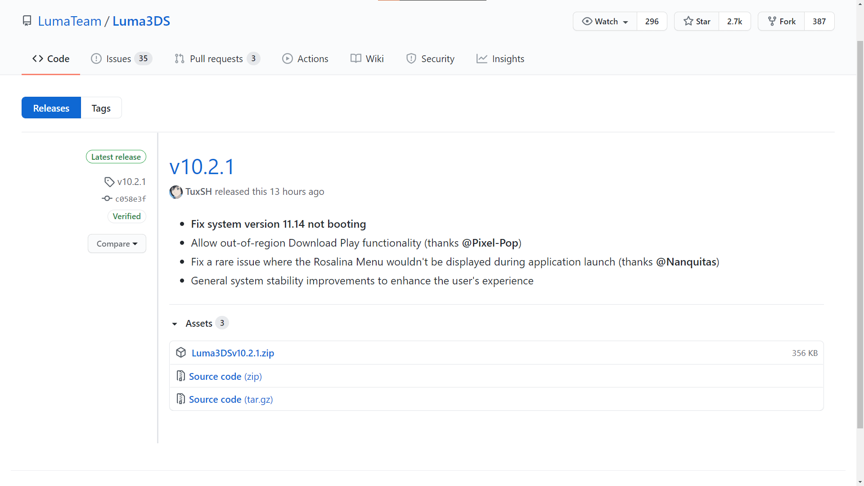The height and width of the screenshot is (486, 864).
Task: View the 296 watchers count
Action: [652, 21]
